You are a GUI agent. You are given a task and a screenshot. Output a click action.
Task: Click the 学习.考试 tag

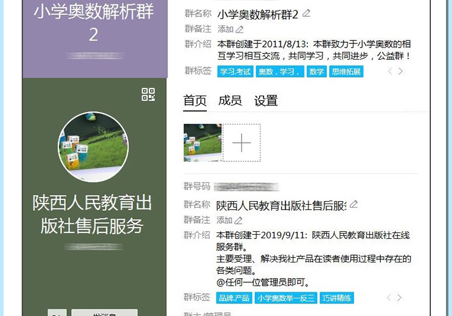point(235,72)
